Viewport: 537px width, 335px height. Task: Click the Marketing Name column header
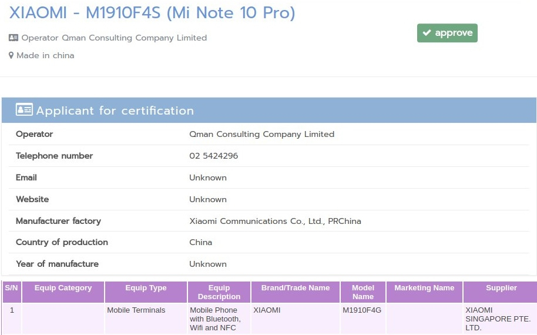pos(424,292)
